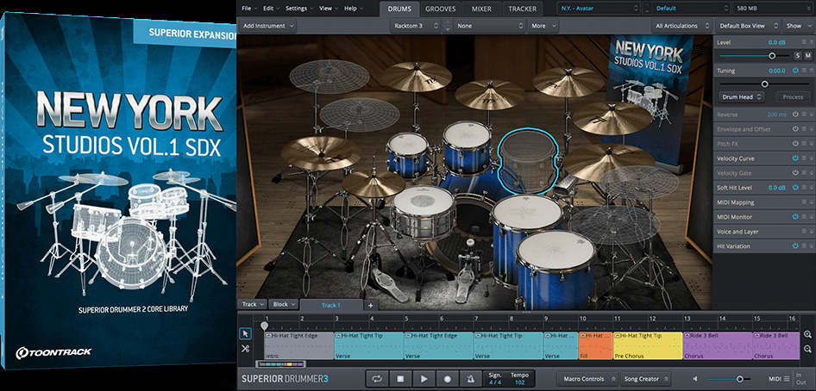Open the Block menu button

(x=284, y=304)
